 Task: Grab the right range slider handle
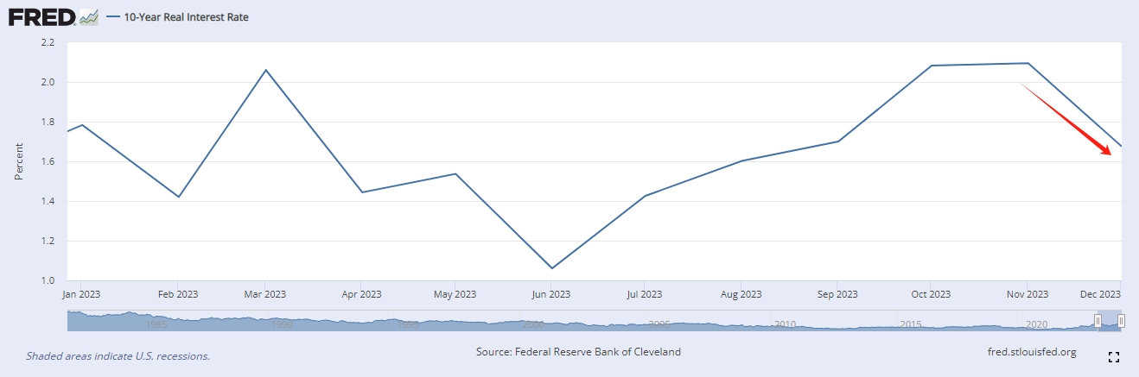pyautogui.click(x=1121, y=321)
